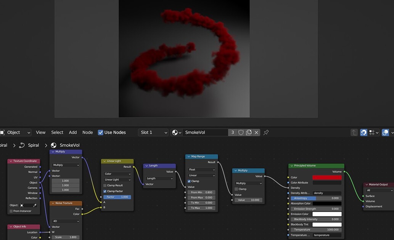This screenshot has height=240, width=394.
Task: Toggle the overlays icon in header
Action: click(385, 132)
